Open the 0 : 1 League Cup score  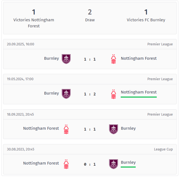(x=90, y=164)
